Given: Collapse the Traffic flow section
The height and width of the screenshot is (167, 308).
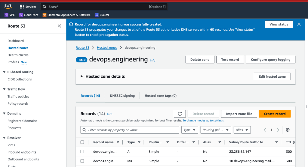Looking at the screenshot, I should tap(4, 89).
